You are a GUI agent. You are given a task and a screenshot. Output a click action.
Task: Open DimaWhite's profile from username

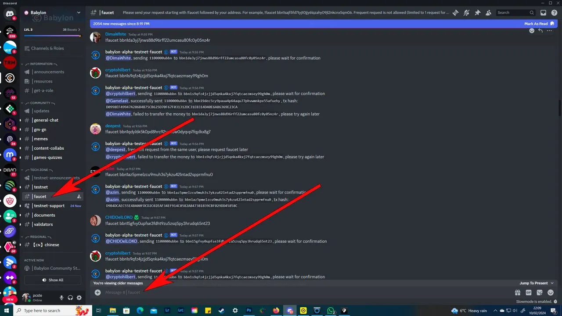115,34
